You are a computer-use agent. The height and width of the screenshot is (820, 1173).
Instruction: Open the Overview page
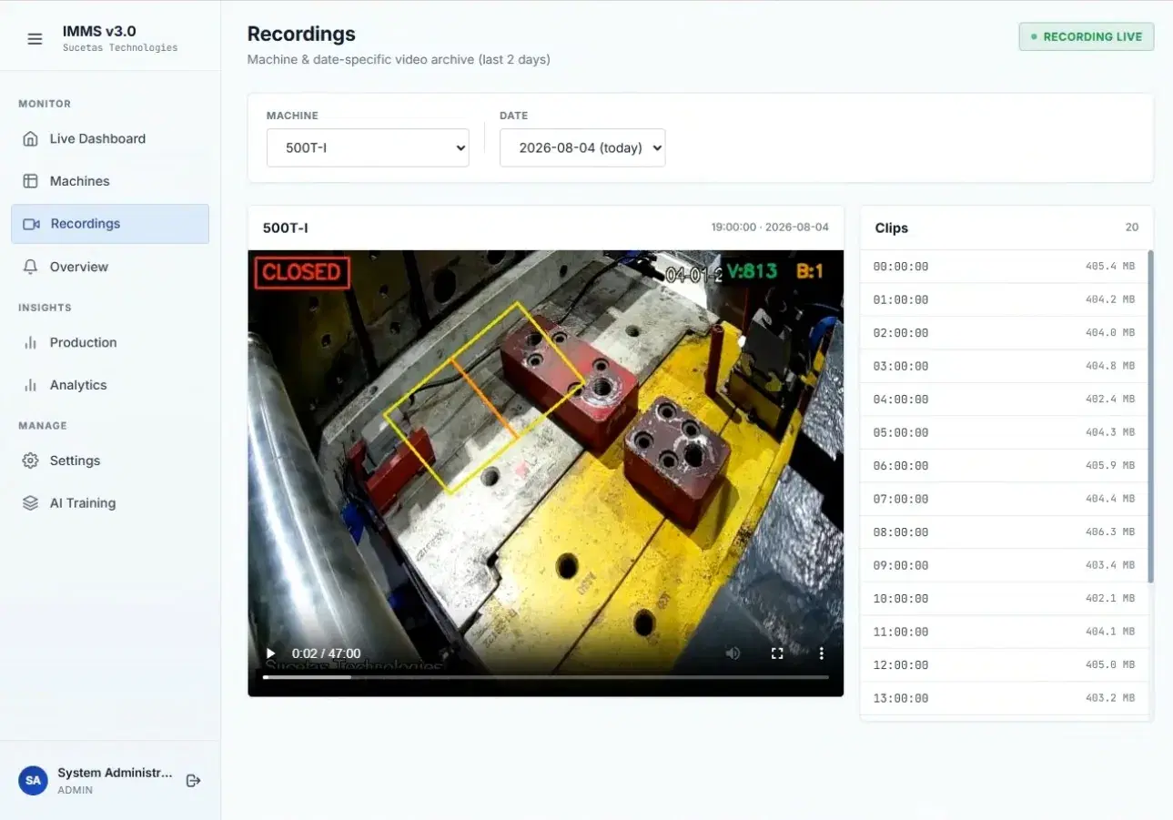click(x=110, y=267)
